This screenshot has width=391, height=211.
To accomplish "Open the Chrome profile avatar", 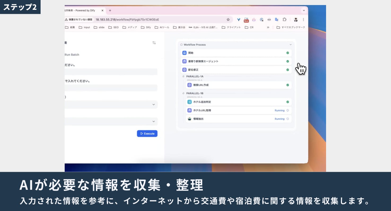I will [296, 20].
